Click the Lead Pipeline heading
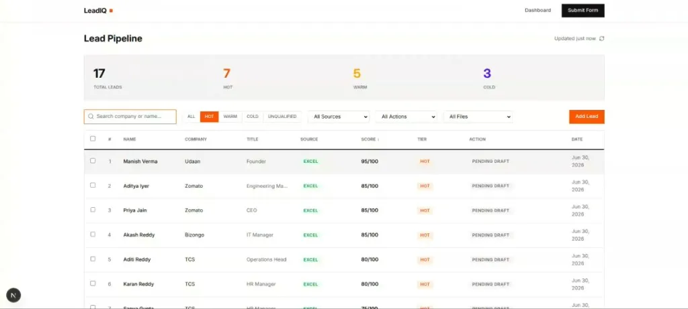Viewport: 688px width, 309px height. point(113,38)
